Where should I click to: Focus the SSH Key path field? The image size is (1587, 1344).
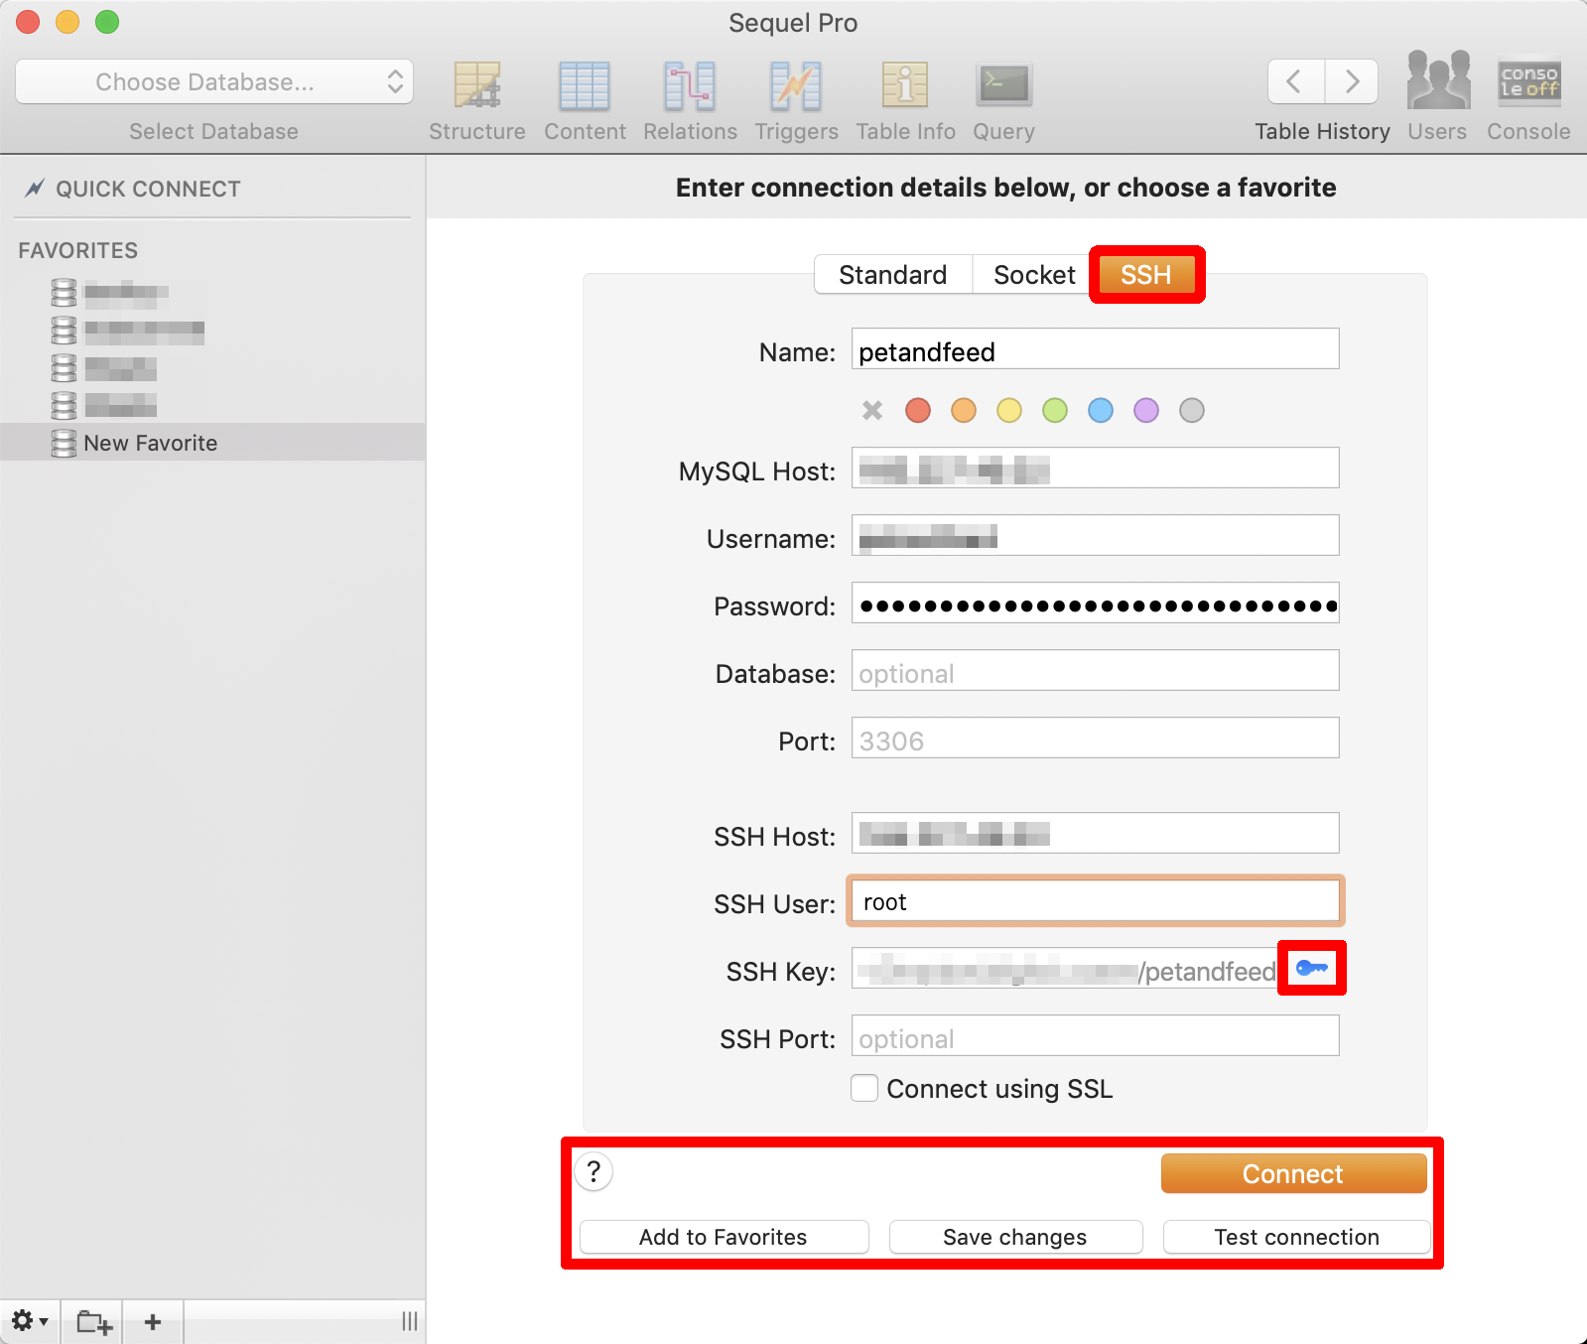1065,969
